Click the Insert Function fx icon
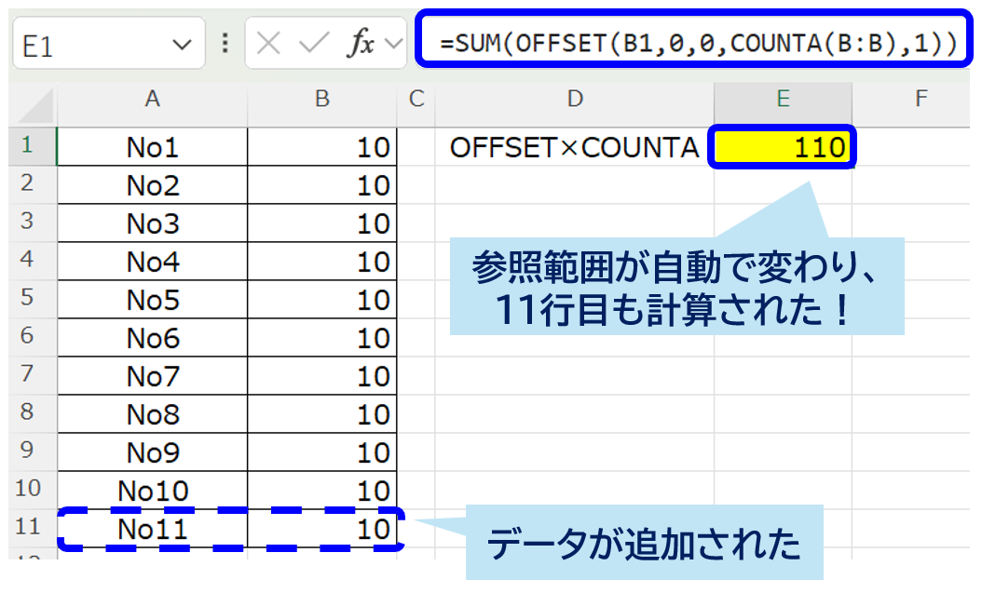 [360, 45]
